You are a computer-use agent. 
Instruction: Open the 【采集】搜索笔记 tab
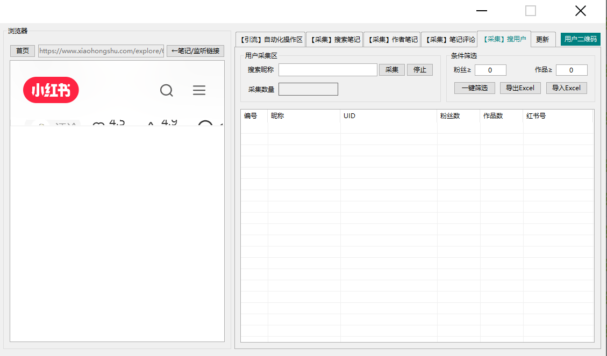334,39
